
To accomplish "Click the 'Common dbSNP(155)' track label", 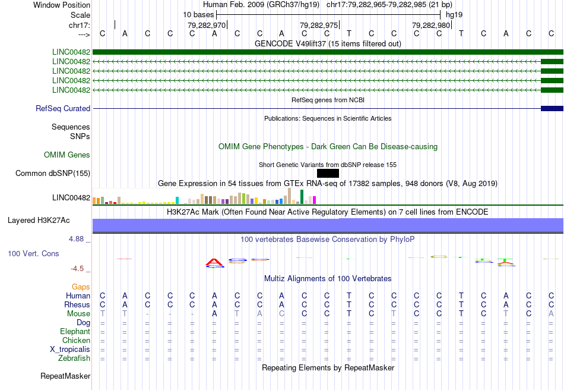I will pos(53,173).
